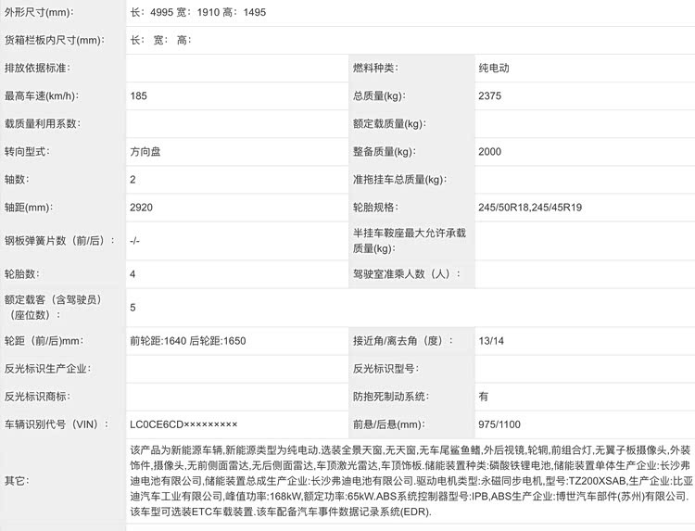Click the 总质量(kg) value 2375
The width and height of the screenshot is (695, 531).
click(490, 95)
